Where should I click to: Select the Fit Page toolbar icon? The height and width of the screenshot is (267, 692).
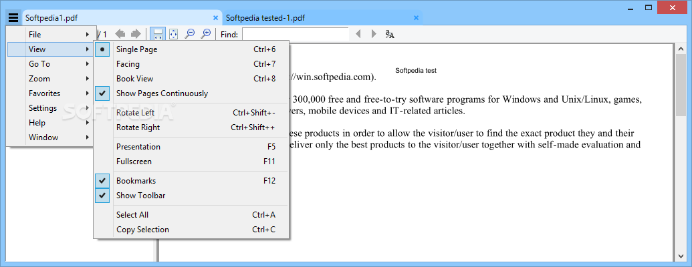[x=173, y=34]
